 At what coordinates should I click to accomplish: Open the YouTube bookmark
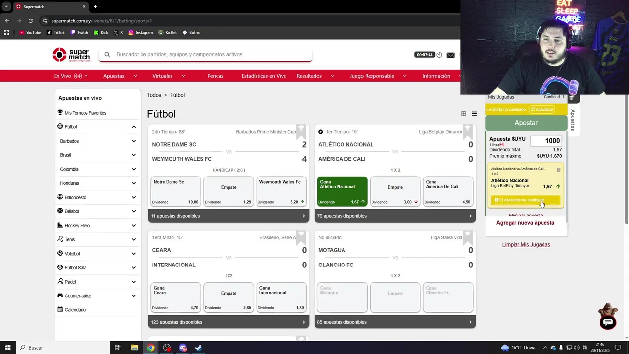pos(30,33)
